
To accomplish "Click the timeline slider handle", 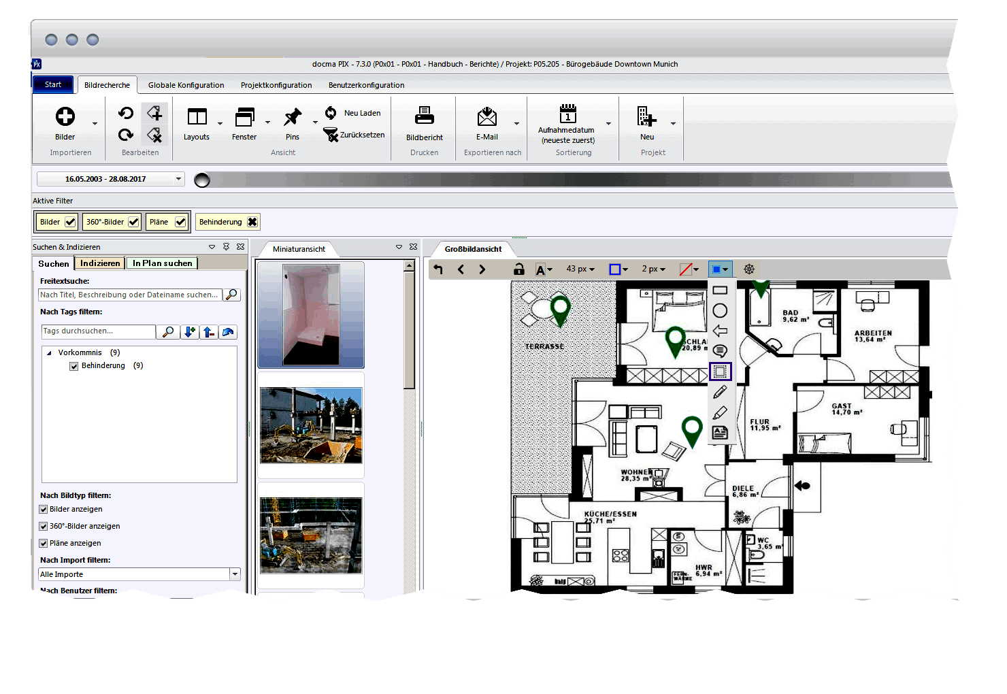I will point(202,180).
